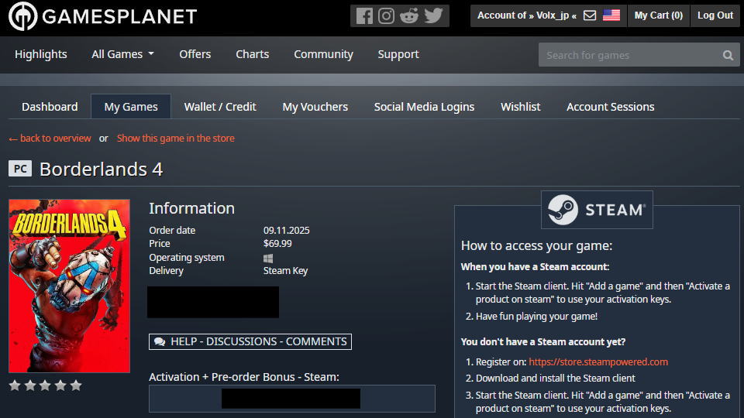This screenshot has width=744, height=418.
Task: Click the Steam logo badge
Action: [597, 210]
